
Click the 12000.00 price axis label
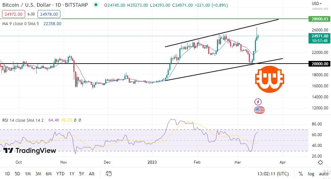pyautogui.click(x=320, y=108)
